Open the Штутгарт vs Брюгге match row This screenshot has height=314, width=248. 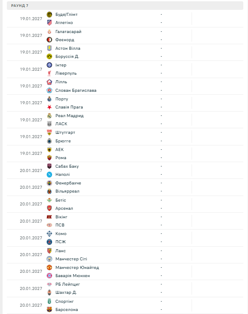coord(125,137)
